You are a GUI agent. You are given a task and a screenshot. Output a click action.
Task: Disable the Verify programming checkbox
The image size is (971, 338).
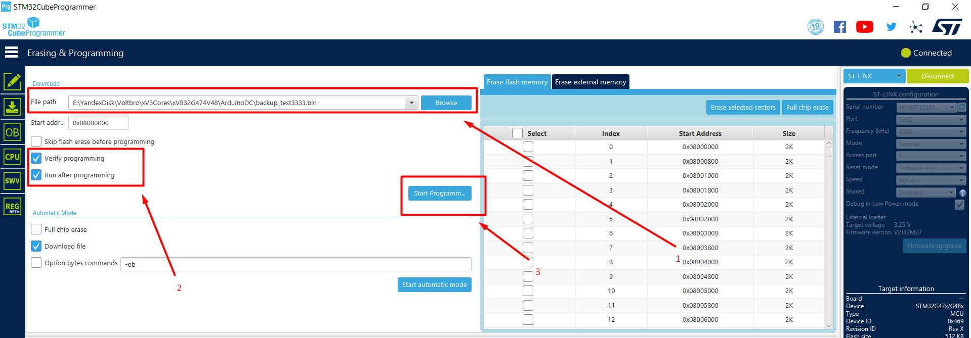point(36,159)
